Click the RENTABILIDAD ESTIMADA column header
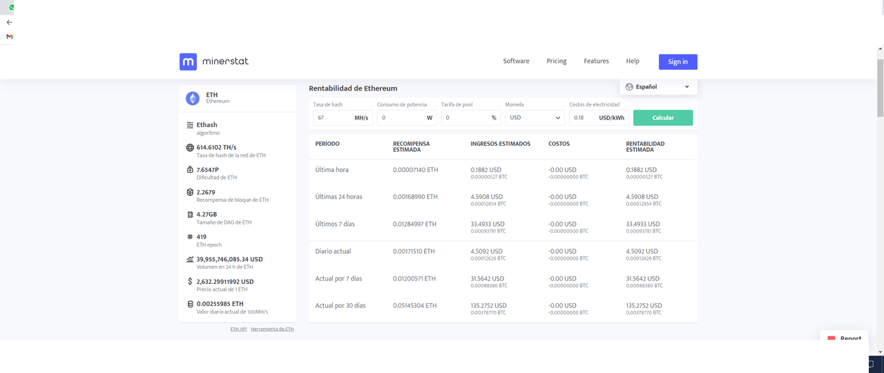 [x=645, y=146]
